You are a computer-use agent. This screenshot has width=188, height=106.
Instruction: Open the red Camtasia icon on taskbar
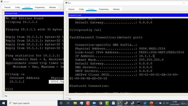coord(88,103)
